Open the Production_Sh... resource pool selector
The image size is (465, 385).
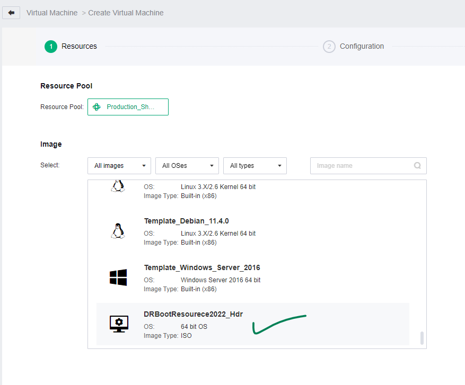tap(128, 107)
